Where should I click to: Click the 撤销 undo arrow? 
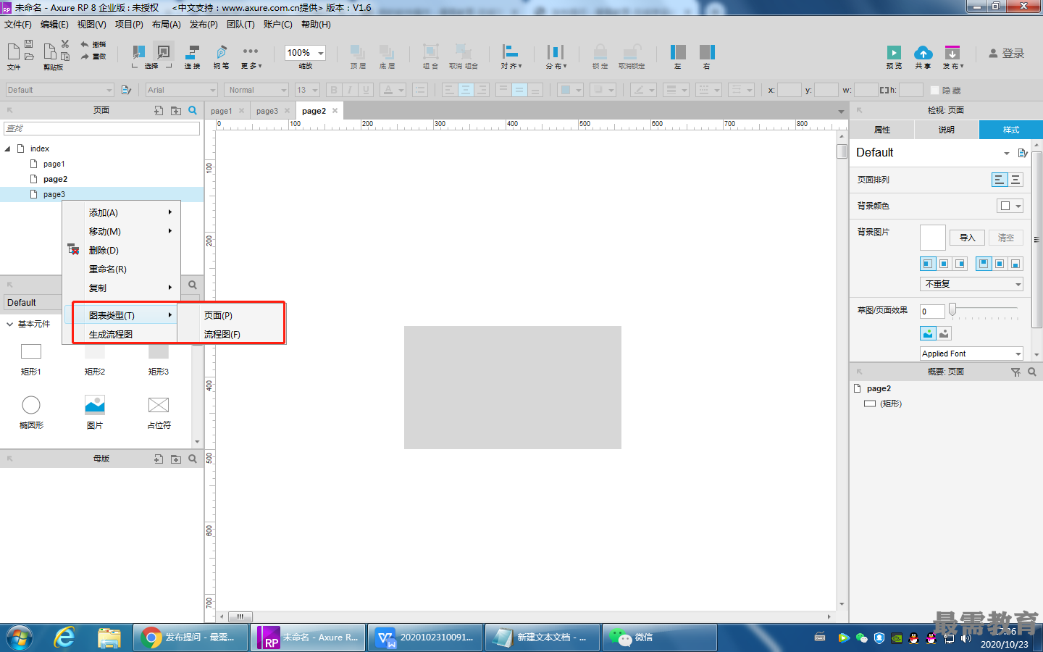coord(85,44)
